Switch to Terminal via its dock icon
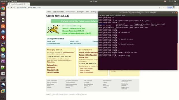The width and height of the screenshot is (179, 100). coord(3,79)
